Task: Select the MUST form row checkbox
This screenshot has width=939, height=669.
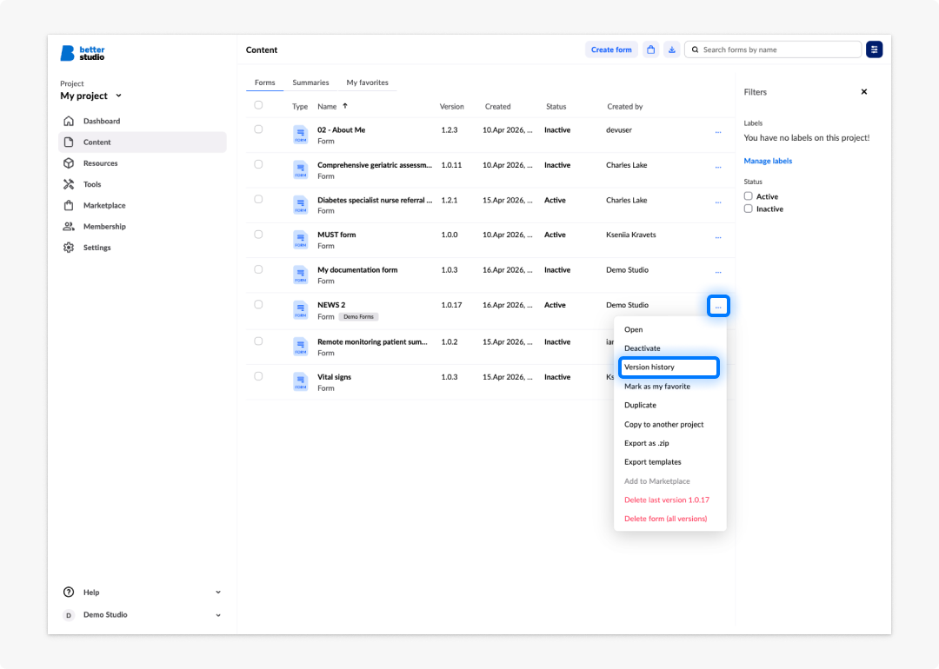Action: [x=258, y=235]
